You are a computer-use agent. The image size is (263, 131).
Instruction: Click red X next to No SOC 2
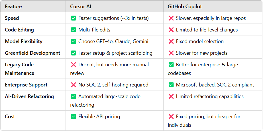click(x=74, y=85)
